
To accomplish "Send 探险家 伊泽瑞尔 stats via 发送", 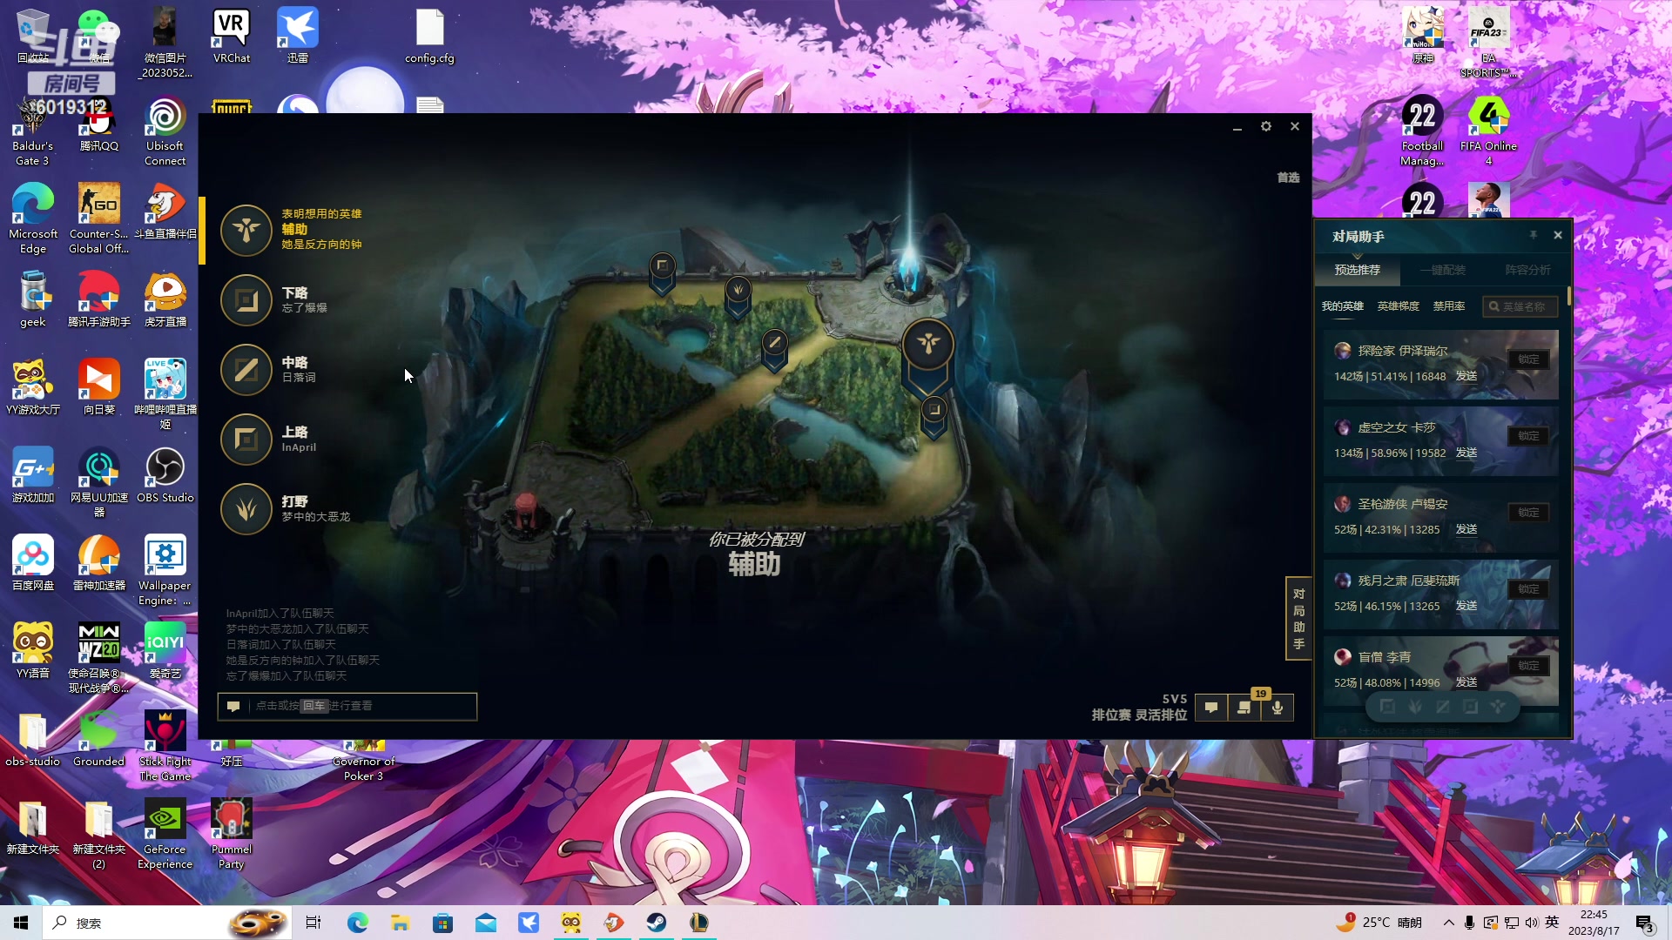I will coord(1466,376).
